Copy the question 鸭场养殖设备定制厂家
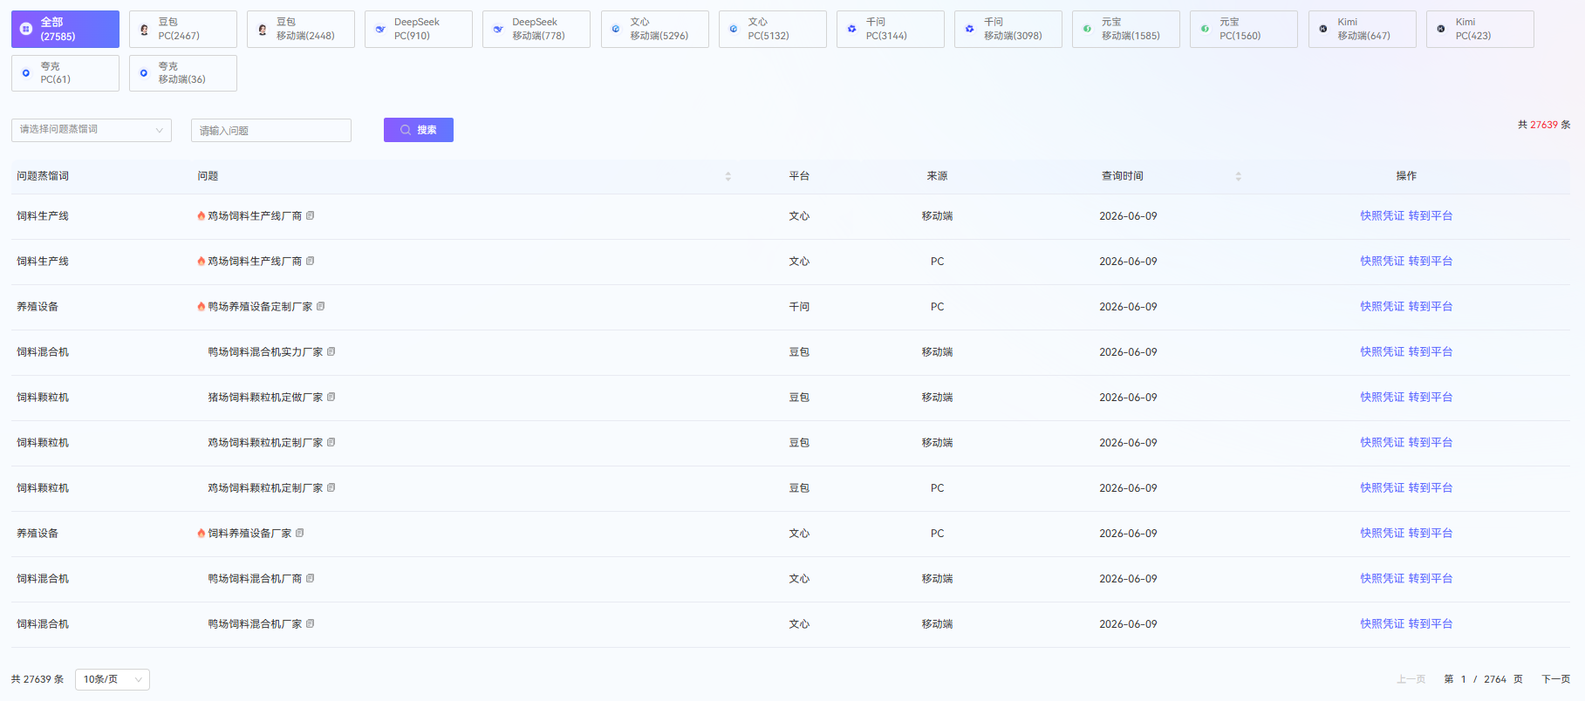Viewport: 1585px width, 701px height. coord(321,306)
